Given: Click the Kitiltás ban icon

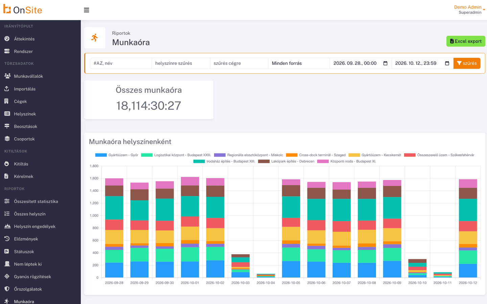Looking at the screenshot, I should pyautogui.click(x=7, y=163).
